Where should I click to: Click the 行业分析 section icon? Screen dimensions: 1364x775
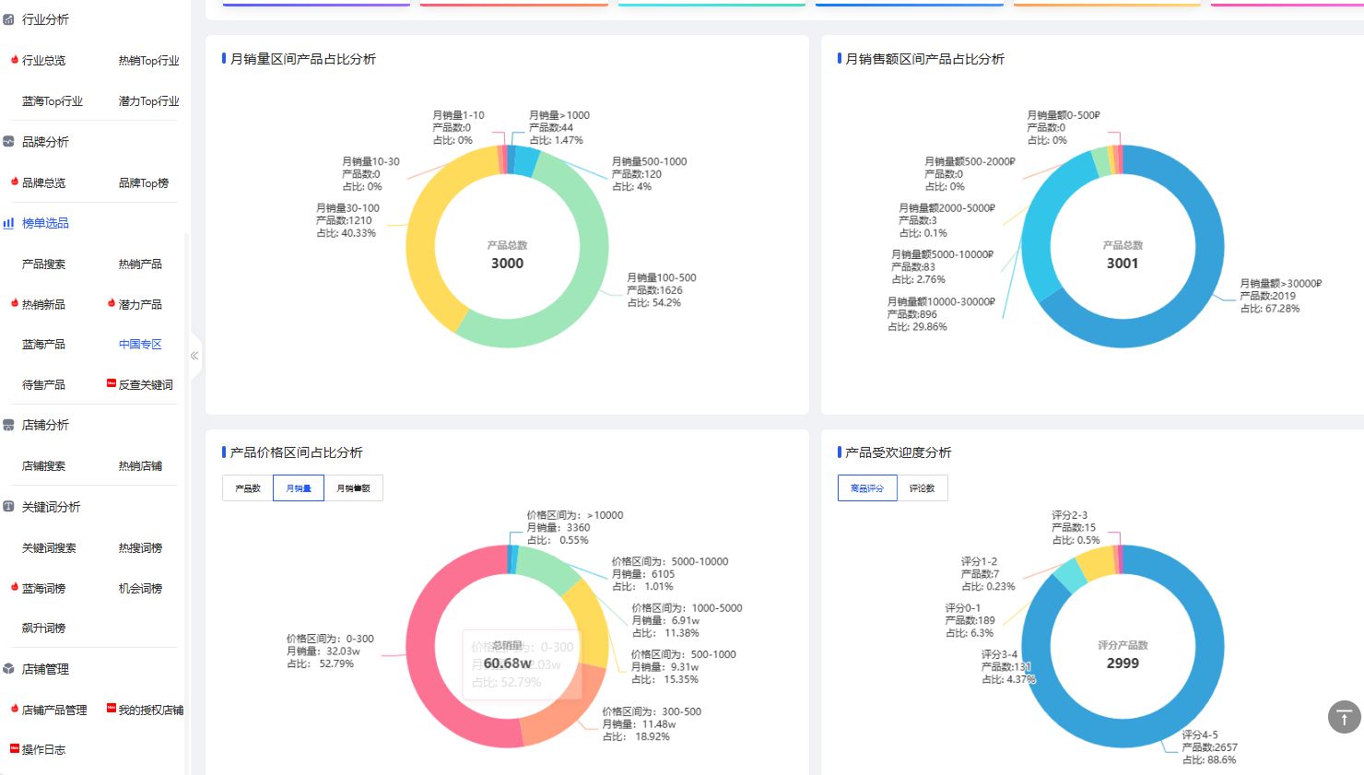(8, 19)
